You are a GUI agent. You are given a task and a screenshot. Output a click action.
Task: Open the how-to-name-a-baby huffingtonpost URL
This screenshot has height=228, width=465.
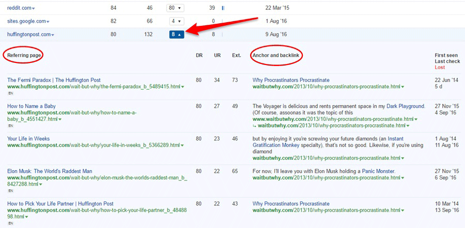pyautogui.click(x=72, y=116)
